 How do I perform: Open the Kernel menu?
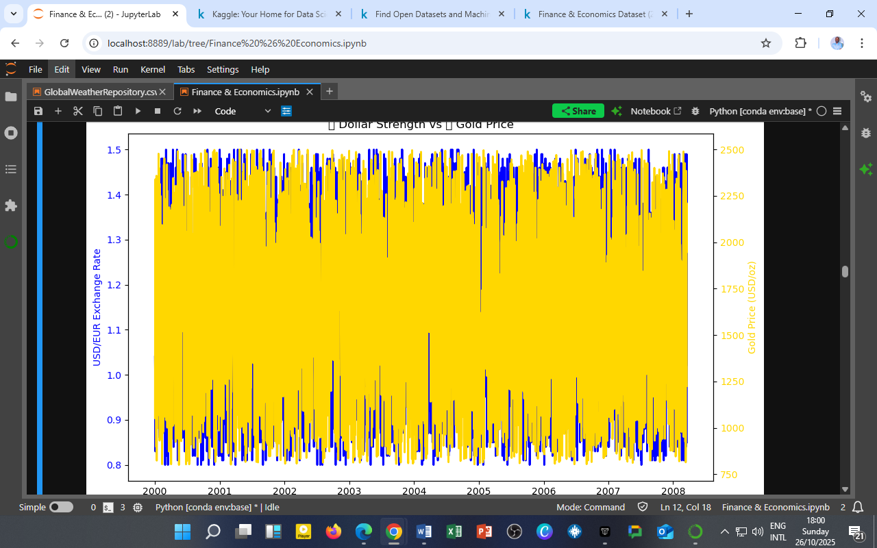[153, 69]
